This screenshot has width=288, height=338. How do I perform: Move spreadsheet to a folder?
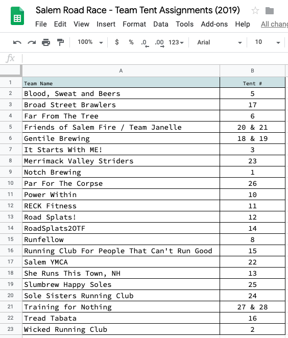pos(270,11)
